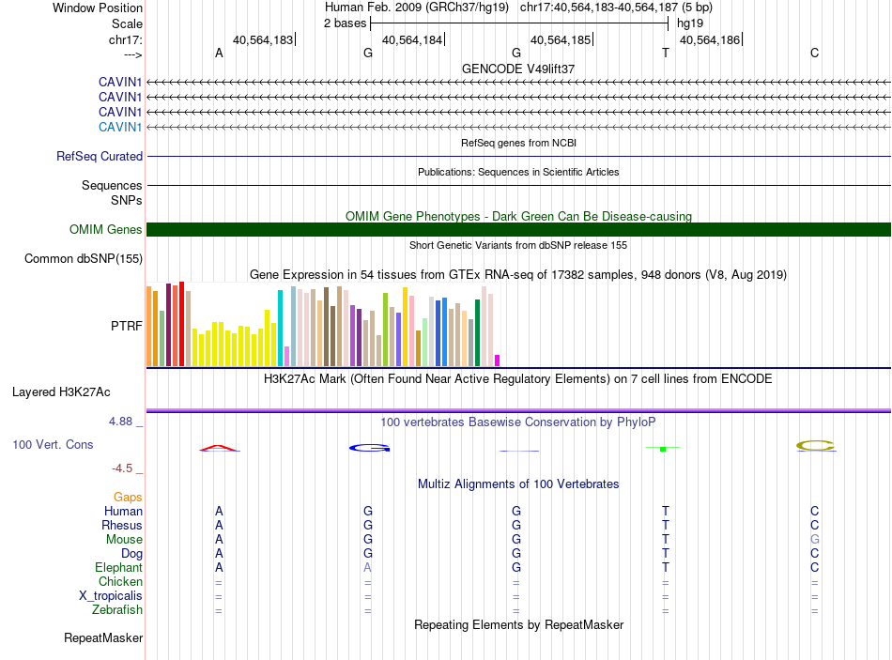Click the Zebrafish species label
Viewport: 892px width, 660px height.
[x=117, y=609]
